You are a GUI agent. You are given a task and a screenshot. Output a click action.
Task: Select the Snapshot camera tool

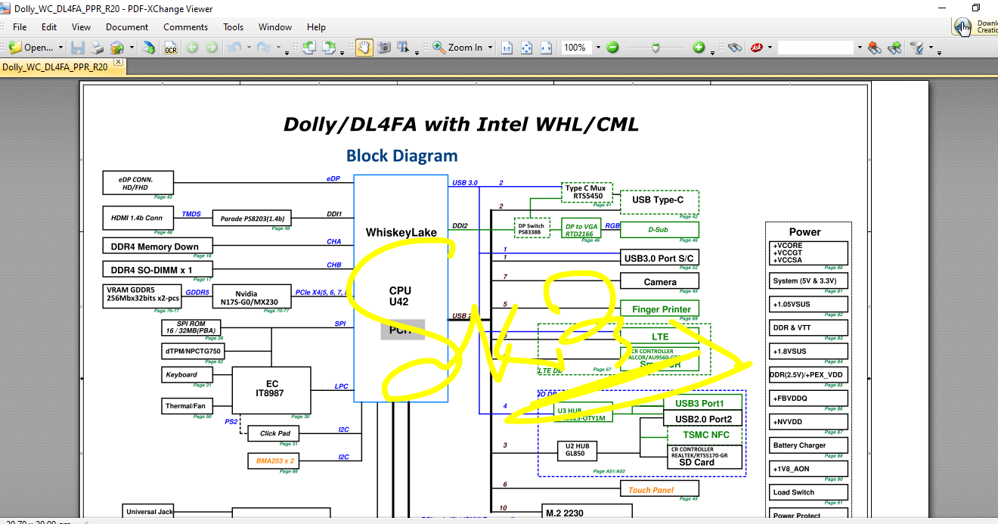(384, 47)
